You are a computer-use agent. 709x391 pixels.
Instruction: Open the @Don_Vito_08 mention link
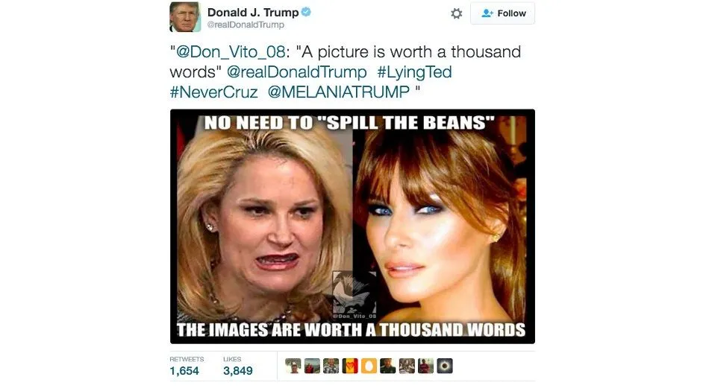coord(231,52)
